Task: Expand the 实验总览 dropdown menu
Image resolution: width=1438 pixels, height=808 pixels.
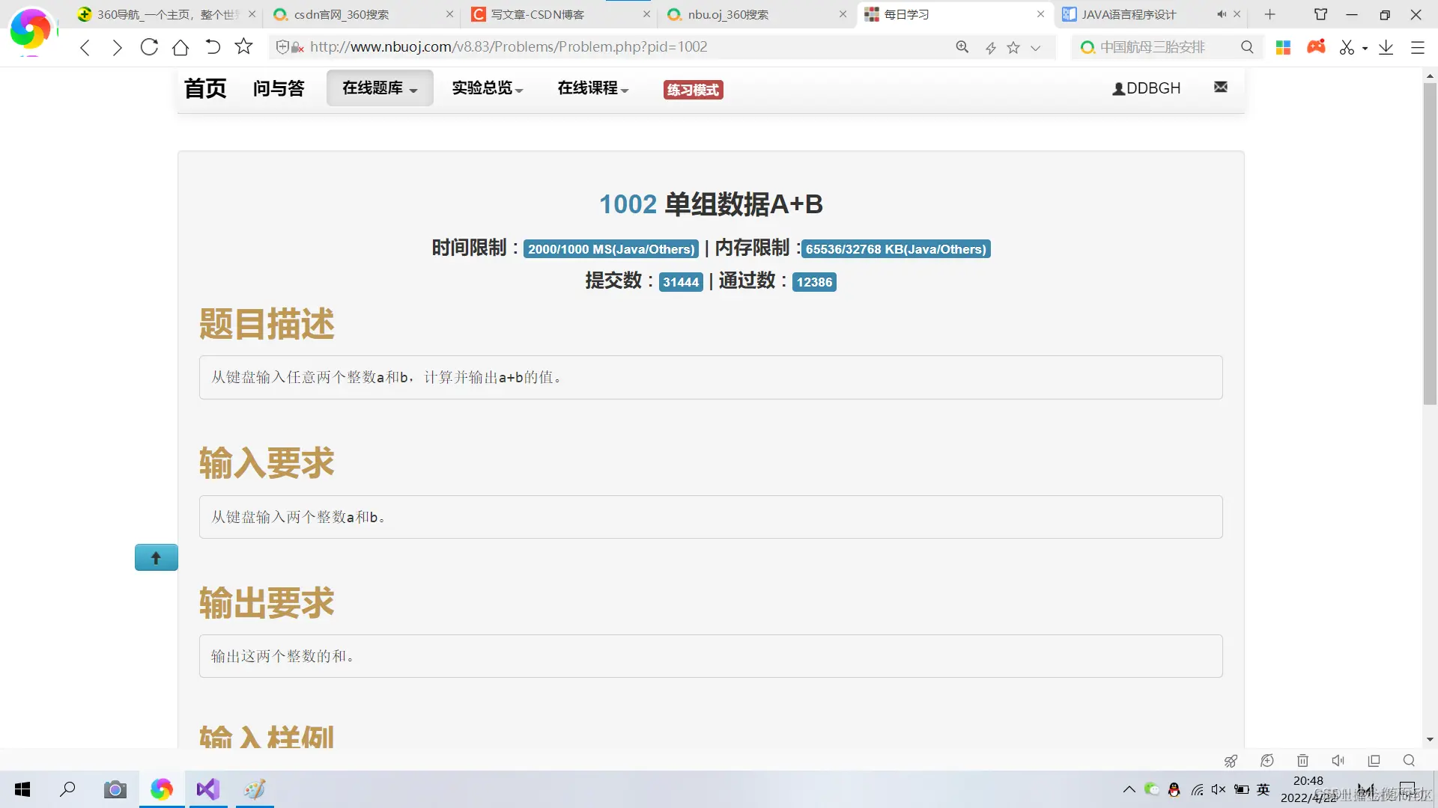Action: click(487, 88)
